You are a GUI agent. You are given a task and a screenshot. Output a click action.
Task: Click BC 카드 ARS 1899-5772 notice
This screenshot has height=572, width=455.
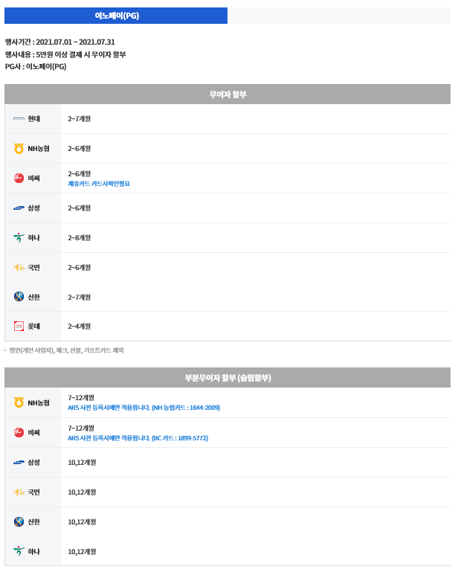click(138, 438)
